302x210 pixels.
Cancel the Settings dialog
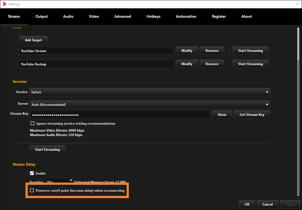(x=268, y=204)
